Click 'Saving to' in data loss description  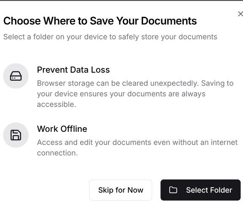(x=217, y=83)
